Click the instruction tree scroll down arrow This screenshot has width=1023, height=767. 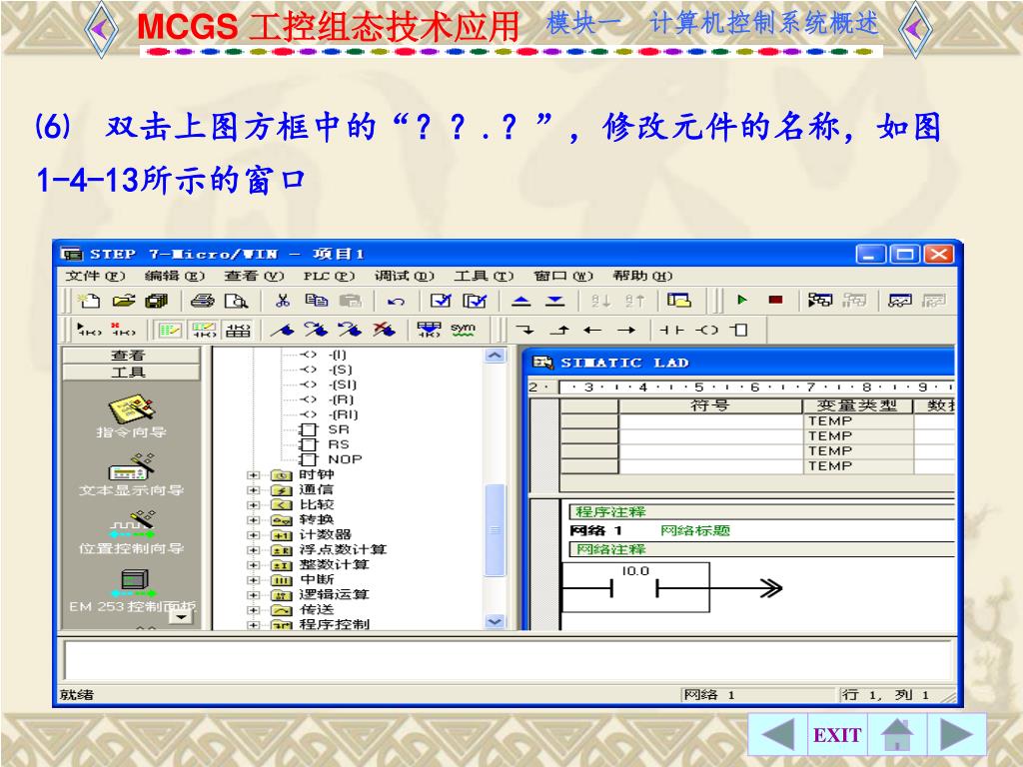pyautogui.click(x=496, y=621)
